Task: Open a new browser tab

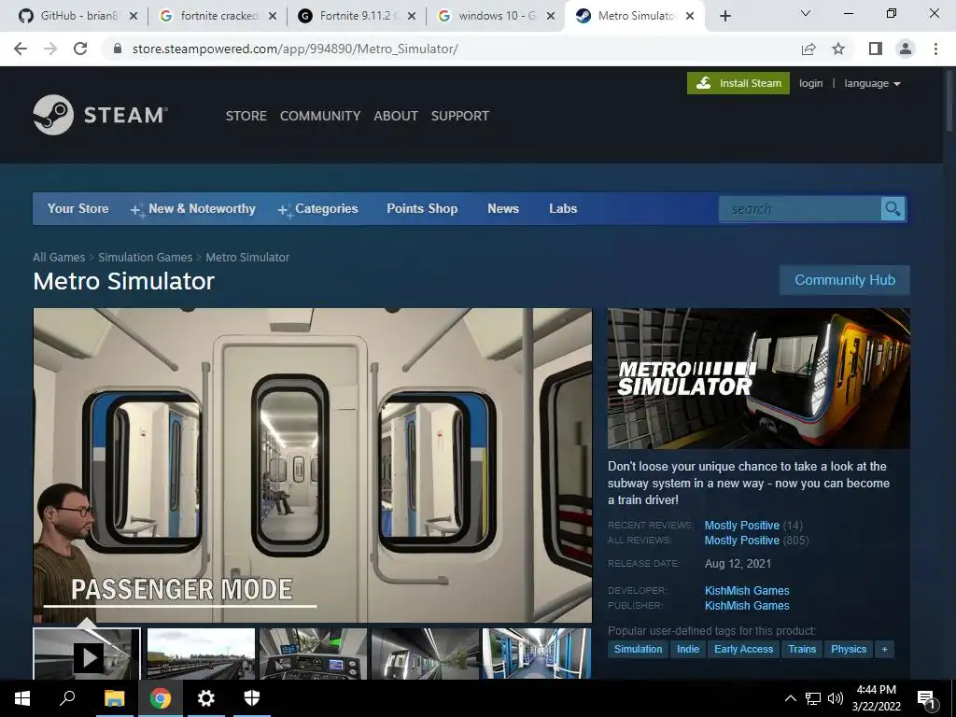Action: point(724,16)
